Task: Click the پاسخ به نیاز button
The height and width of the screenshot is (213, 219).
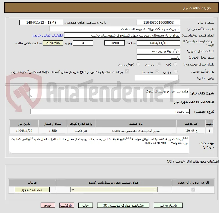Action: (x=168, y=205)
